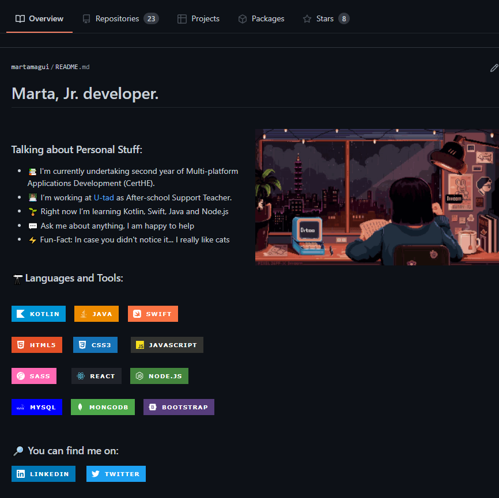Click the pencil edit README icon
Screen dimensions: 499x498
pos(494,68)
